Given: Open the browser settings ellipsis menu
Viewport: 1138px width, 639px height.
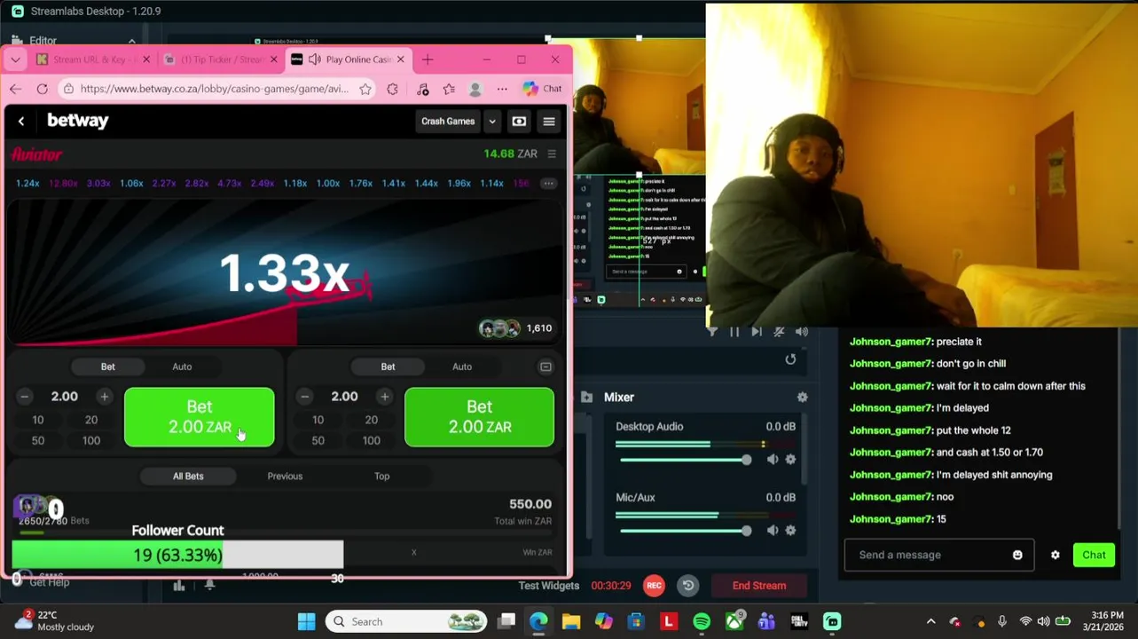Looking at the screenshot, I should point(502,89).
